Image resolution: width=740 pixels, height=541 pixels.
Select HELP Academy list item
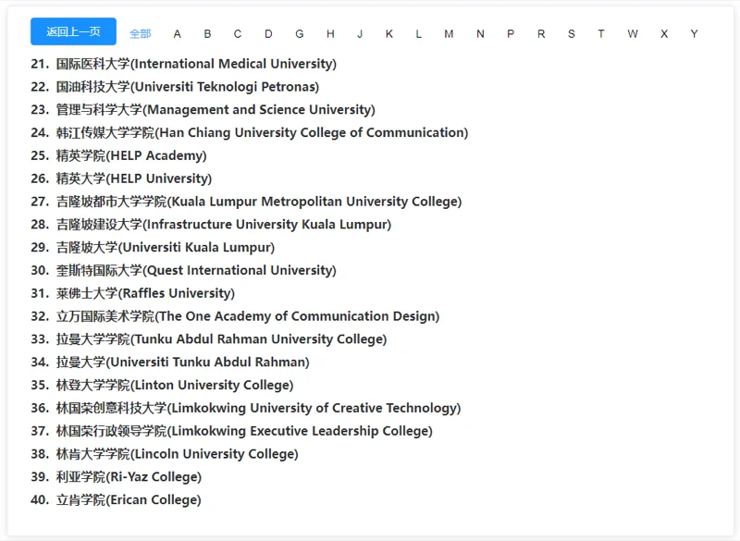coord(131,155)
